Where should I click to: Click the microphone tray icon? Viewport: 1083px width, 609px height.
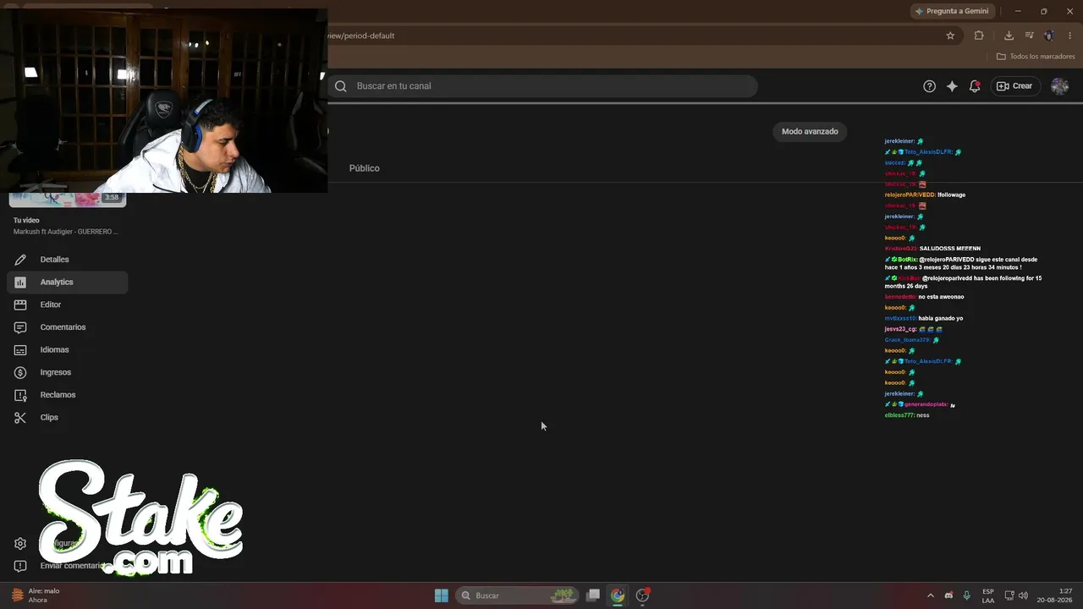click(x=967, y=595)
